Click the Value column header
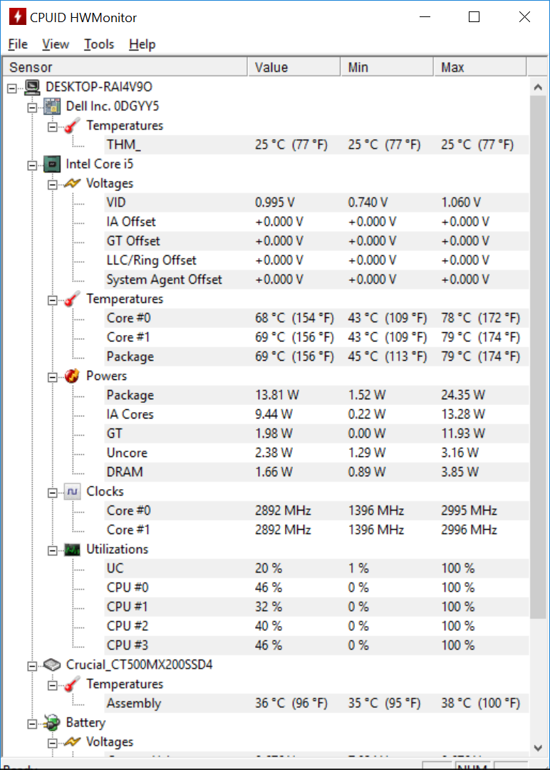The image size is (550, 770). pyautogui.click(x=294, y=67)
